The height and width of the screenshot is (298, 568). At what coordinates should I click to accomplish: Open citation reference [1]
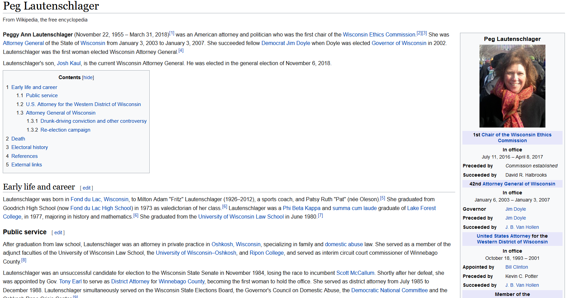click(x=172, y=33)
